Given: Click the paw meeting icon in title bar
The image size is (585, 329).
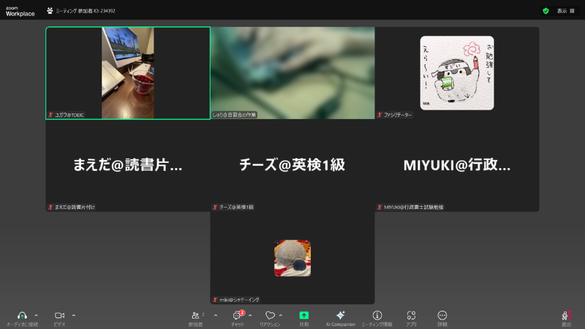Looking at the screenshot, I should pyautogui.click(x=50, y=11).
